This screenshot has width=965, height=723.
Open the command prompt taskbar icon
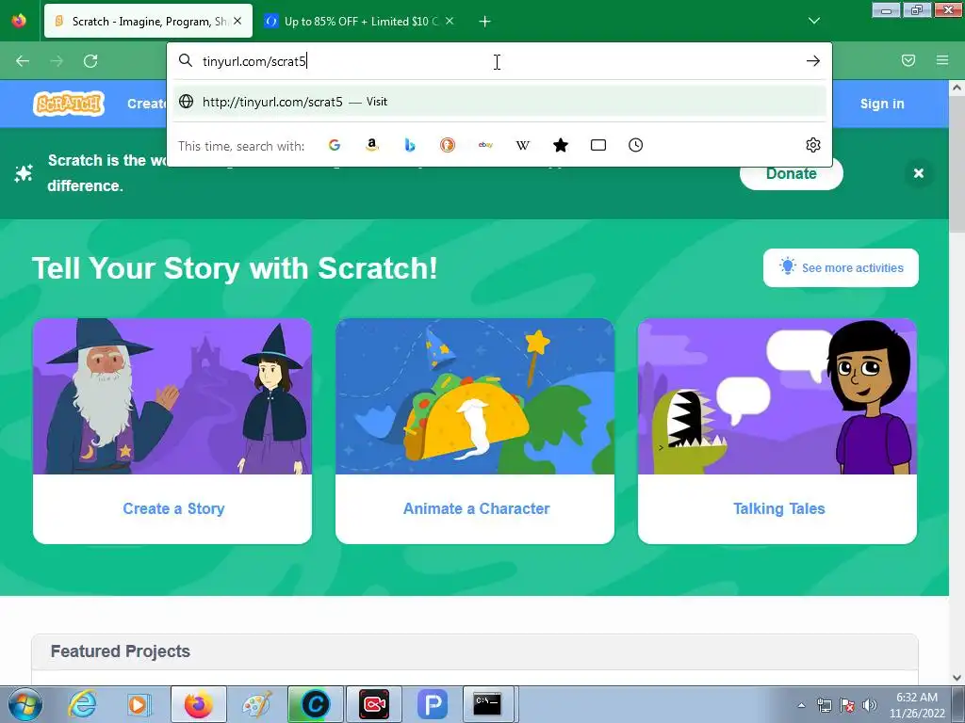pos(487,704)
